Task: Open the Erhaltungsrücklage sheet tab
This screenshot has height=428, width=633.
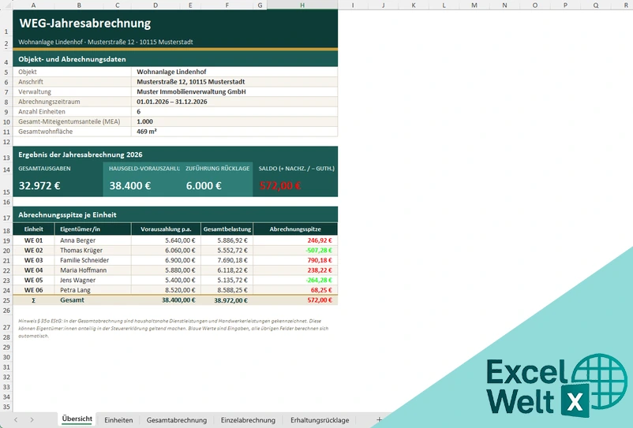Action: click(320, 420)
